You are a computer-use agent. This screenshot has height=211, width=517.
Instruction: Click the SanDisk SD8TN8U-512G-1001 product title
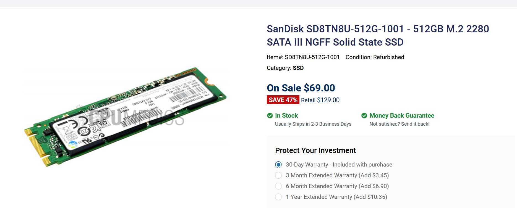point(378,35)
